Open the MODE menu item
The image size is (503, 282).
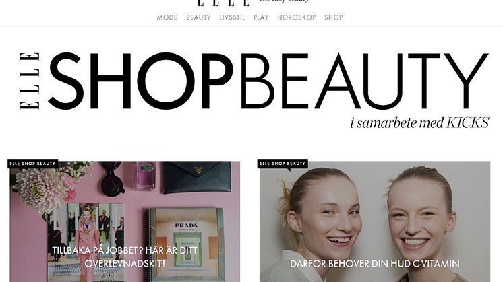(167, 17)
